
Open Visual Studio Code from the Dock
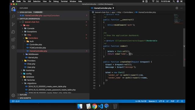click(x=100, y=106)
